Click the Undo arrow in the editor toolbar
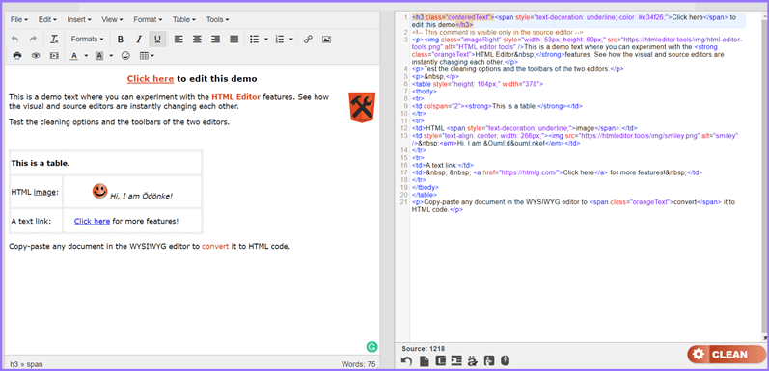This screenshot has height=371, width=769. [x=15, y=40]
